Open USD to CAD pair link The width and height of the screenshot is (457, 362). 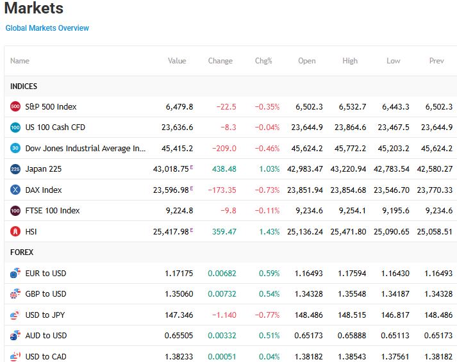[x=46, y=357]
